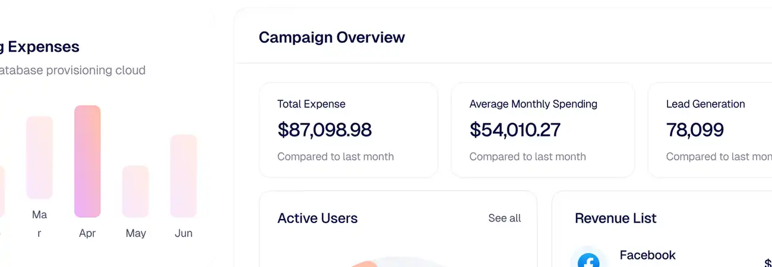This screenshot has width=772, height=267.
Task: Click the Active Users title
Action: click(317, 218)
